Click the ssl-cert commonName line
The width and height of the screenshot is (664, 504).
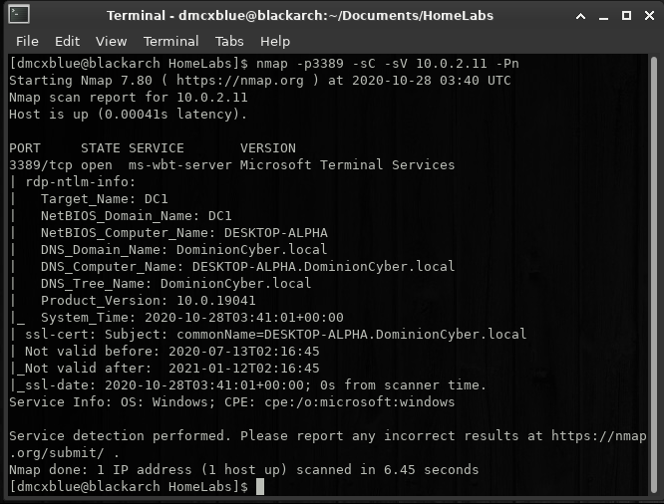point(267,335)
